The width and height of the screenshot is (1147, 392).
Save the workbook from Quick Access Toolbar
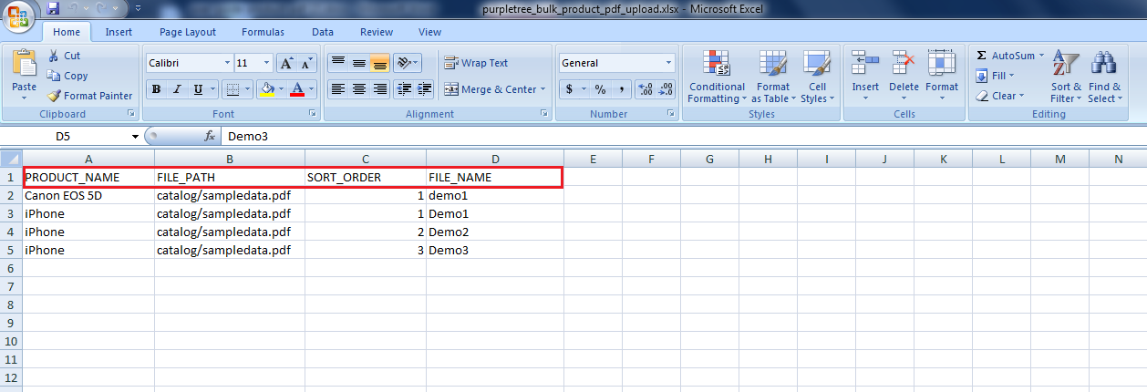53,9
